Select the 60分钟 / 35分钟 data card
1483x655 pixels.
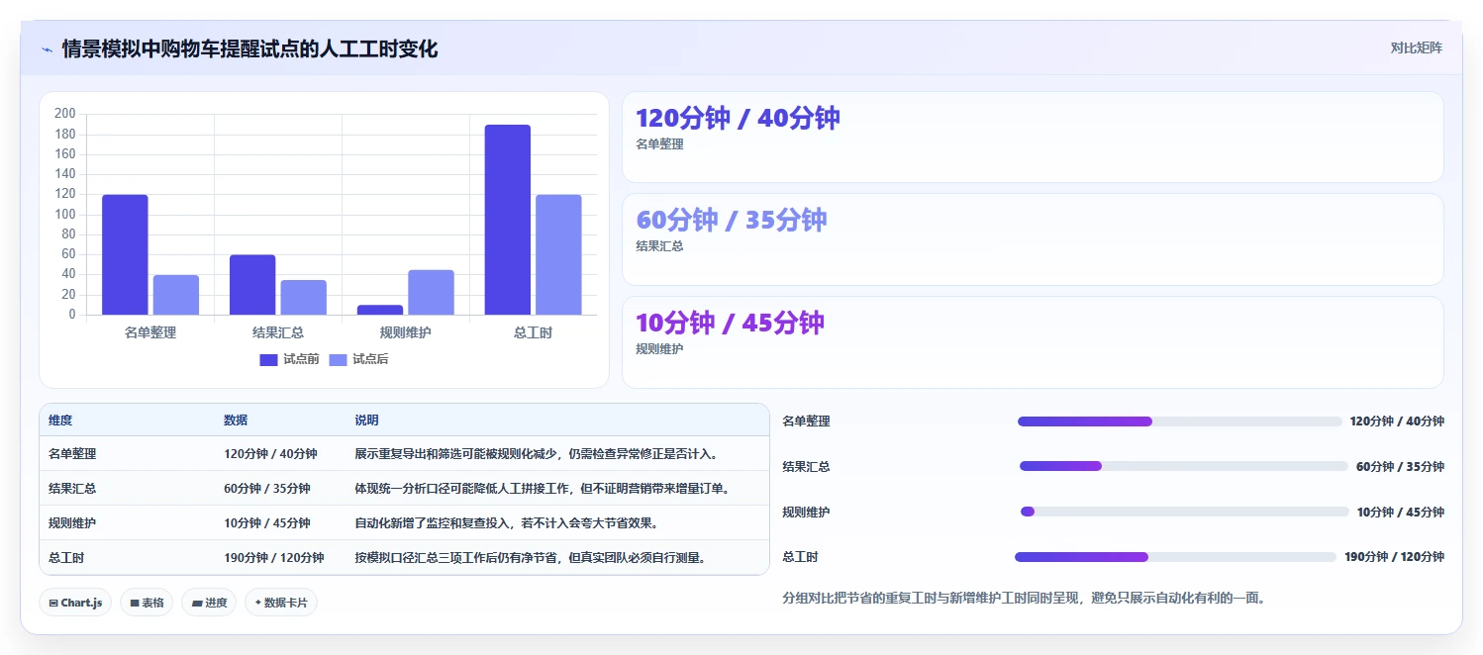click(1033, 239)
